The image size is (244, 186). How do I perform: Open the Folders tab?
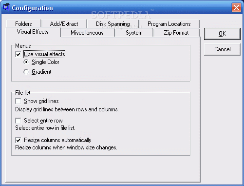point(23,24)
